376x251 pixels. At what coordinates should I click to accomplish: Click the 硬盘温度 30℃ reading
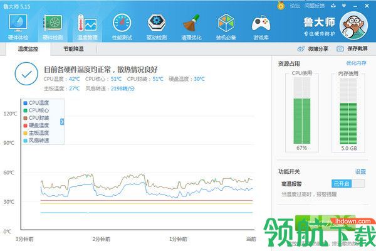[x=187, y=79]
